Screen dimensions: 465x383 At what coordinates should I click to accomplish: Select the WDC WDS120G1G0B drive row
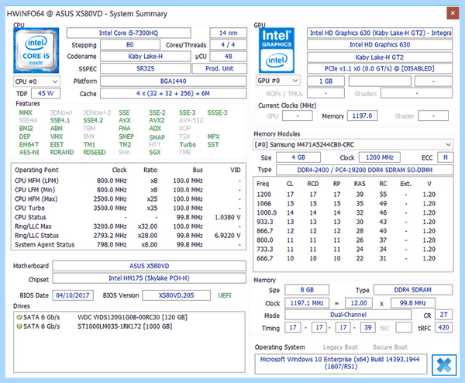[x=129, y=317]
